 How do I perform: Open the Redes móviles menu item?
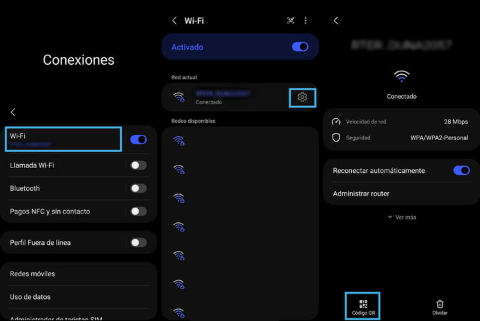(x=33, y=274)
